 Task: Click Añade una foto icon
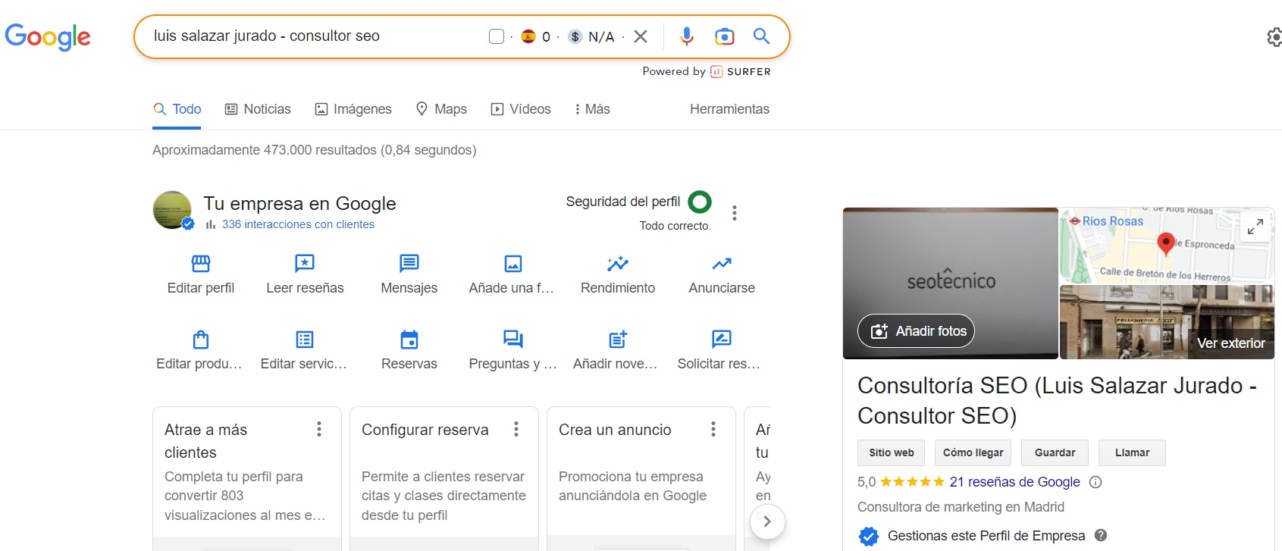[513, 264]
